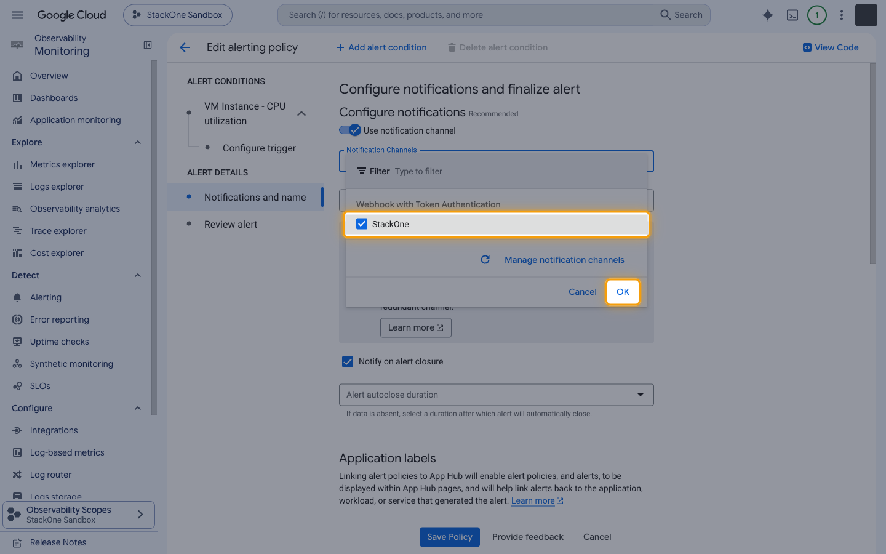The height and width of the screenshot is (554, 886).
Task: Click the user account avatar
Action: pos(866,15)
